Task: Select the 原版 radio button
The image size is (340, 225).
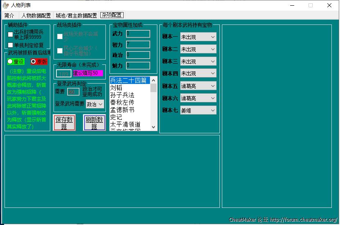Action: click(34, 62)
